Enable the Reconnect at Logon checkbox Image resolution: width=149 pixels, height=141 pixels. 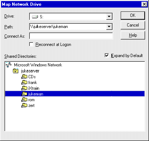(x=31, y=44)
